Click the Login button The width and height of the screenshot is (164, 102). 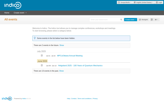click(159, 2)
